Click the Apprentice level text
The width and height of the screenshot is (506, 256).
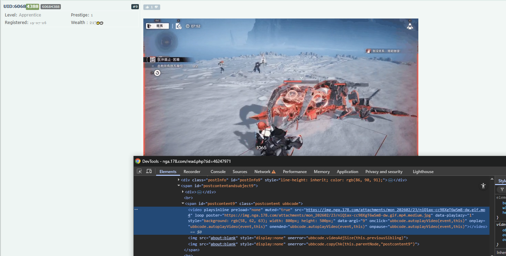[30, 15]
